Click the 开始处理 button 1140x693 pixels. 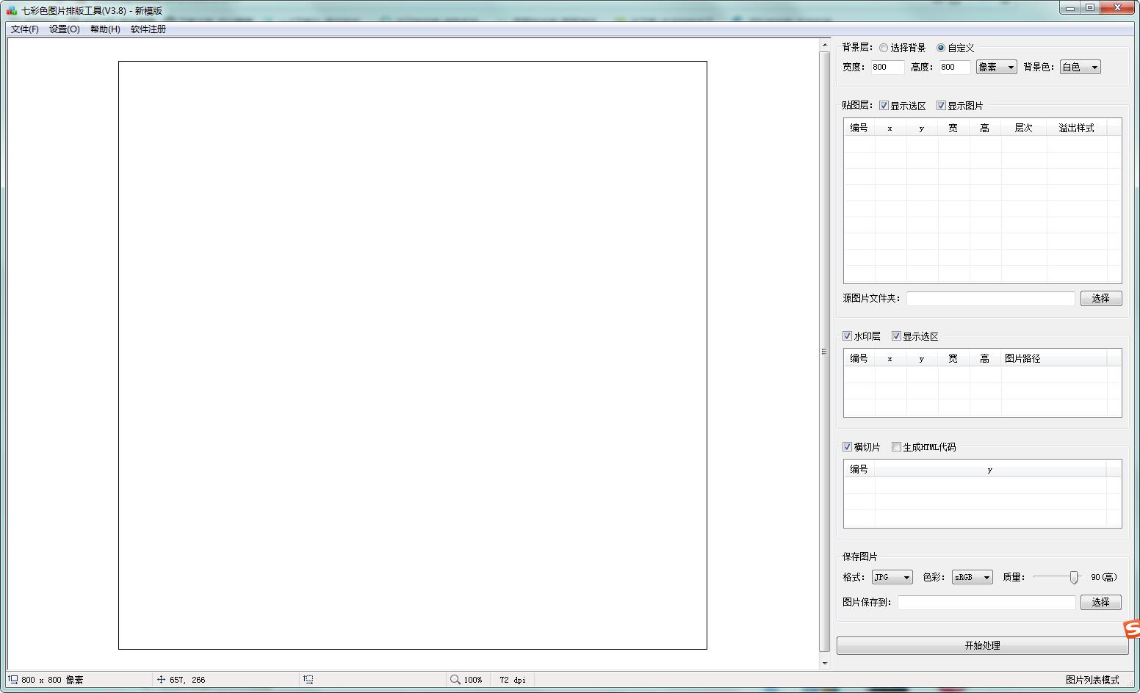(x=982, y=645)
